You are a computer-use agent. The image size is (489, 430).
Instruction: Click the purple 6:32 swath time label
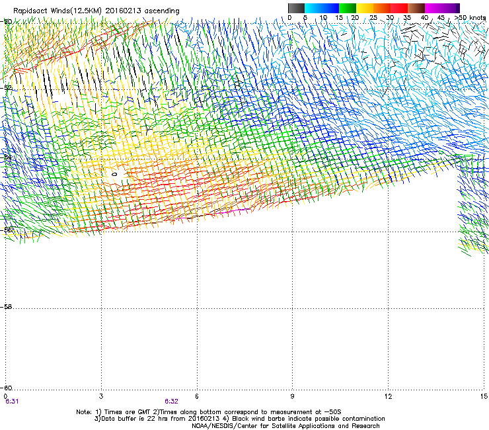coord(172,402)
